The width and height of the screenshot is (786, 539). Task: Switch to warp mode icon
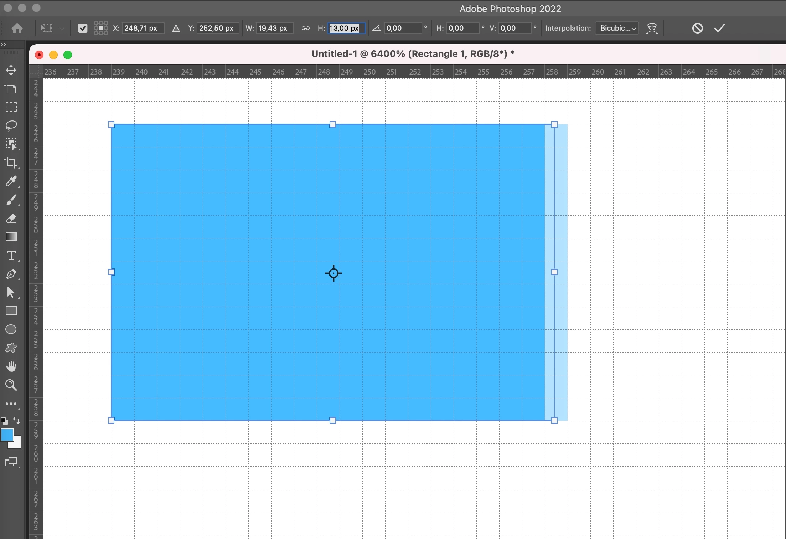pos(652,28)
